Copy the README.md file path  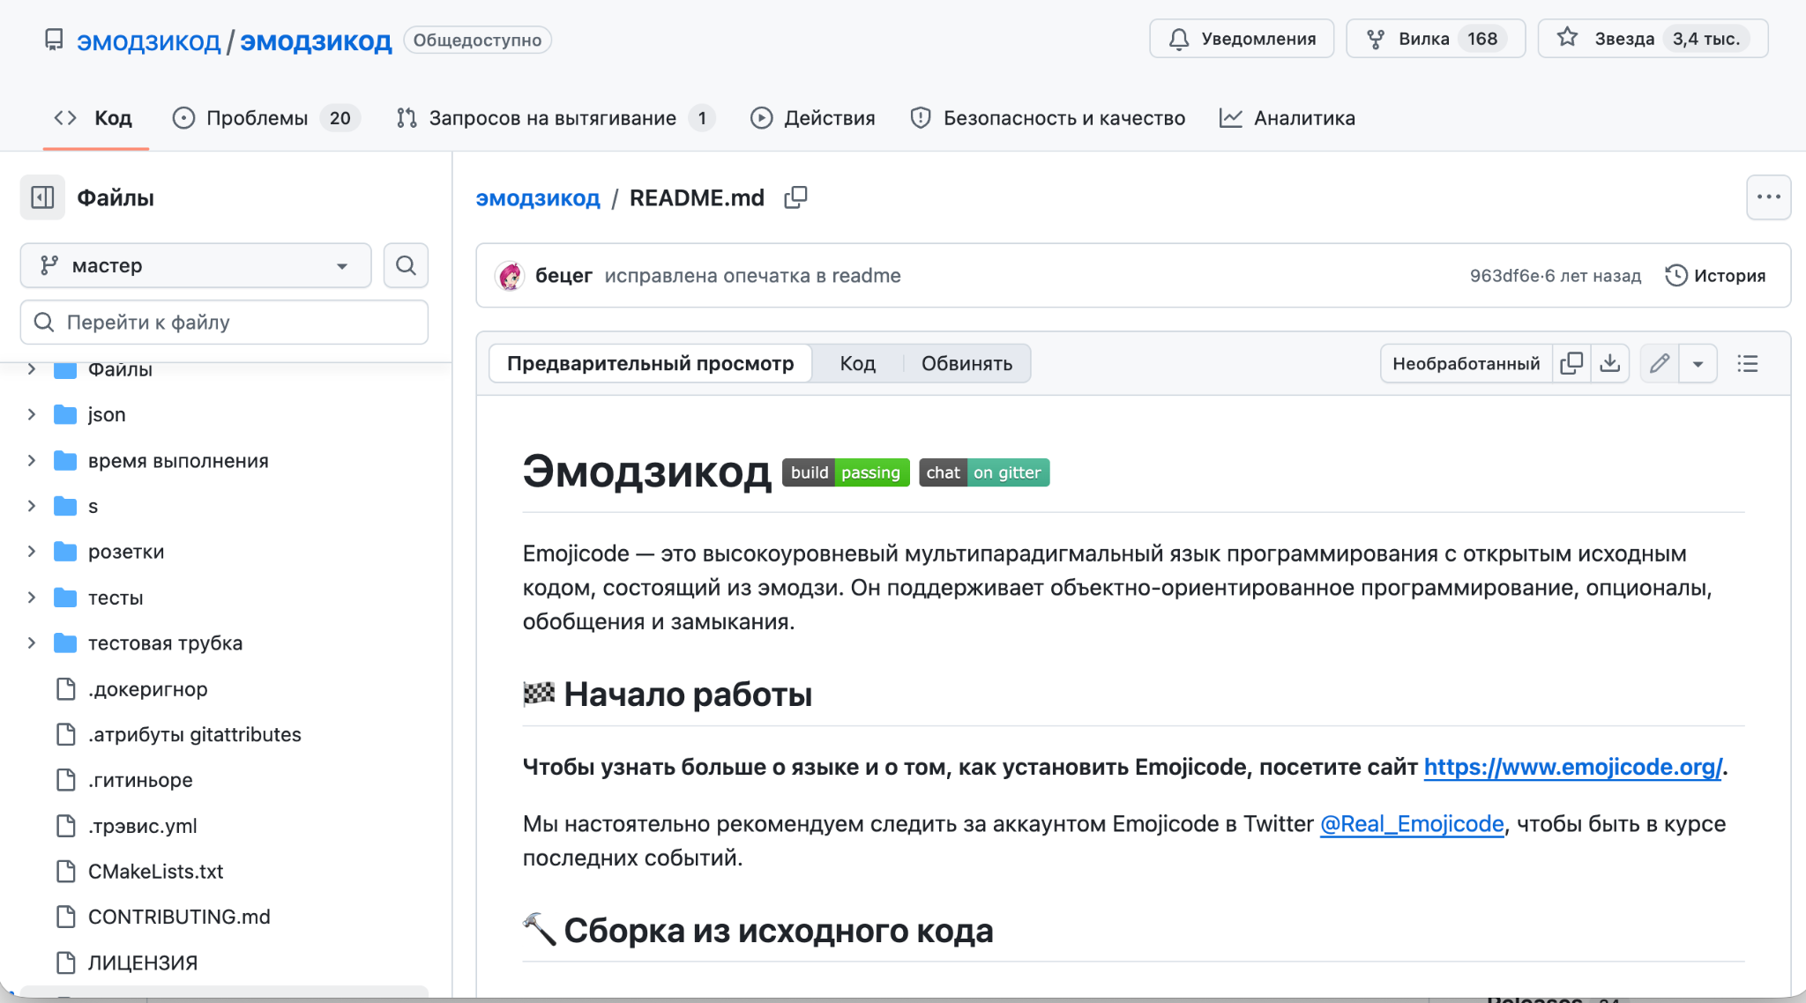click(x=795, y=197)
